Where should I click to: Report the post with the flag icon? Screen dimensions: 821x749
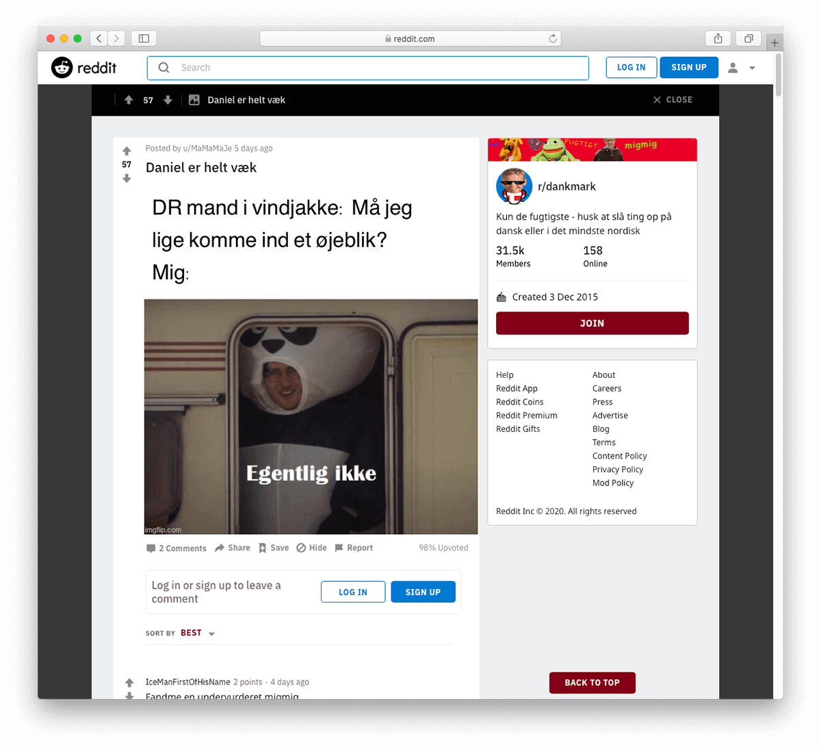pyautogui.click(x=354, y=548)
